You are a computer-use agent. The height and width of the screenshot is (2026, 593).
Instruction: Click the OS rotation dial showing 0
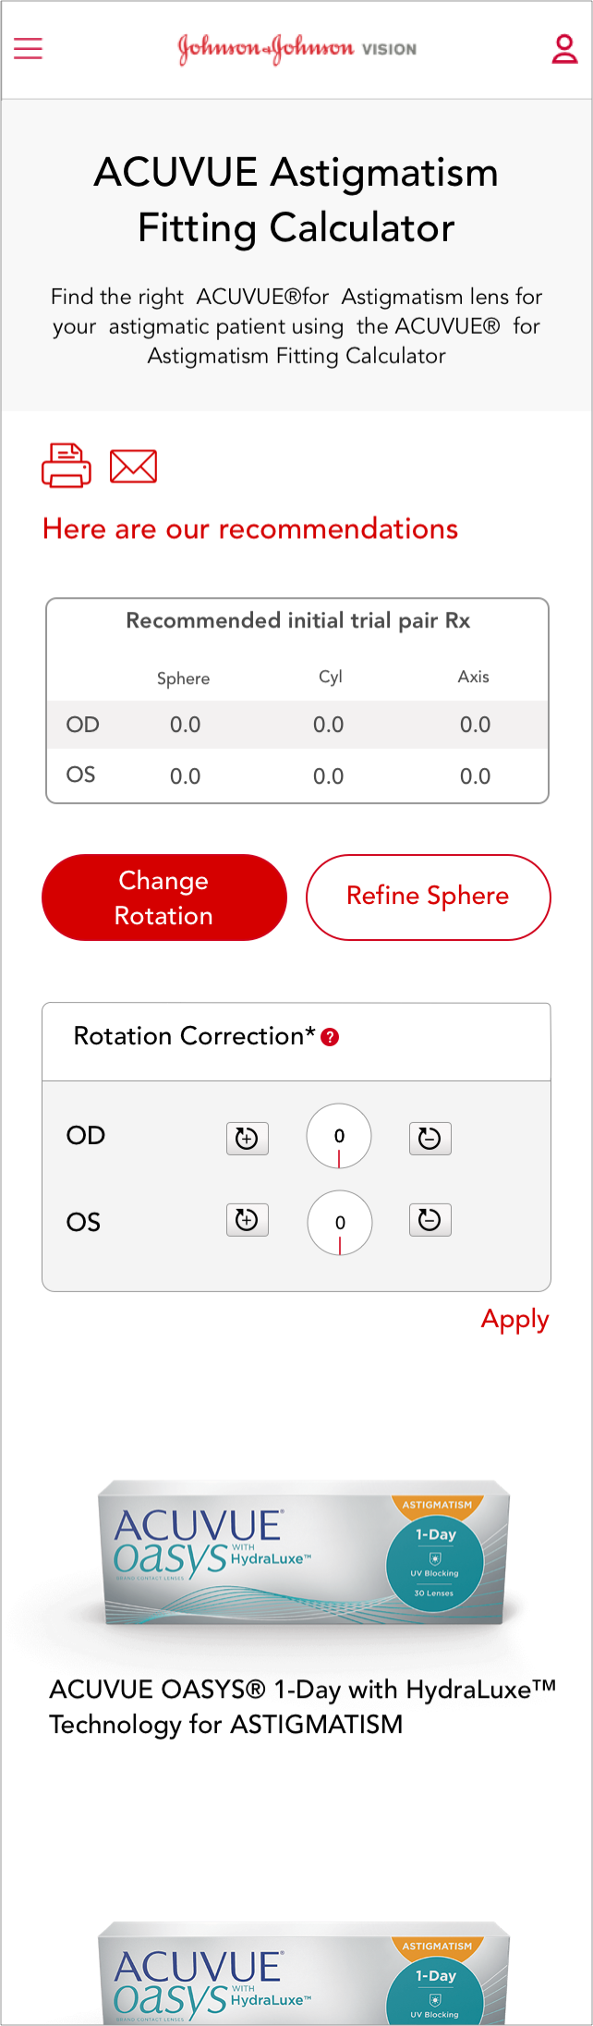[340, 1222]
